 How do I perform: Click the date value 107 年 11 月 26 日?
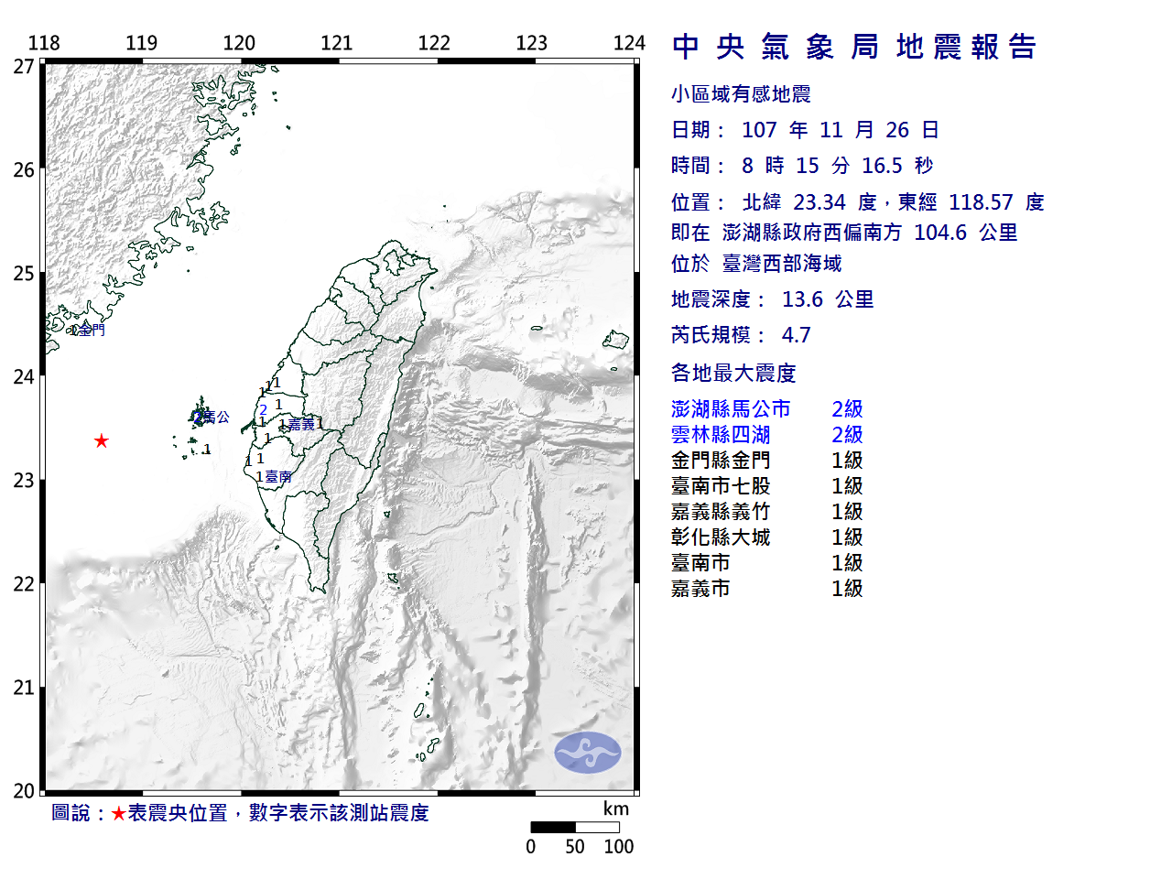click(x=840, y=130)
